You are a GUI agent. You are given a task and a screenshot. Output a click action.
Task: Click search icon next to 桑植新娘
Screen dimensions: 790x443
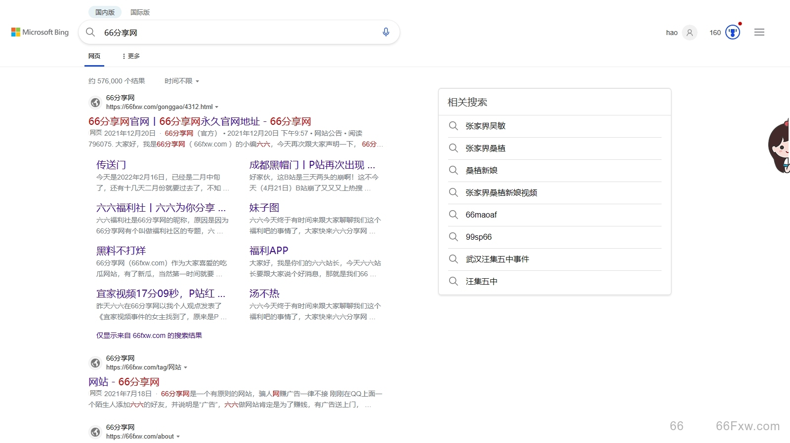(x=453, y=170)
